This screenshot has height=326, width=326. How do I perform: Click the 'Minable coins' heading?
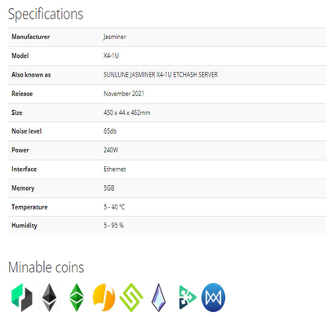point(46,267)
